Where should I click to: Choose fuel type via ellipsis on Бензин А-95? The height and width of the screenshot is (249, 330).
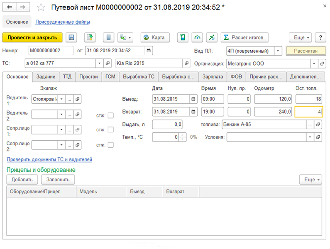click(310, 124)
